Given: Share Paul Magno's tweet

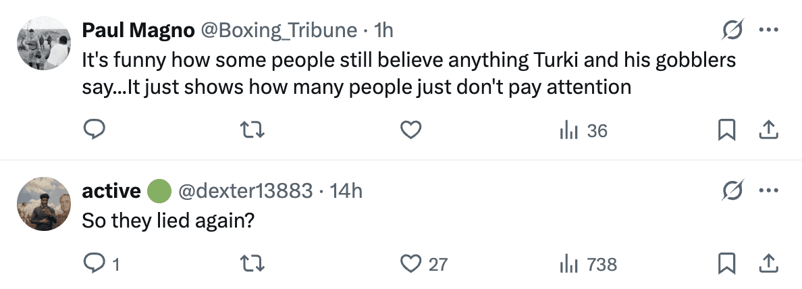Looking at the screenshot, I should (x=767, y=131).
